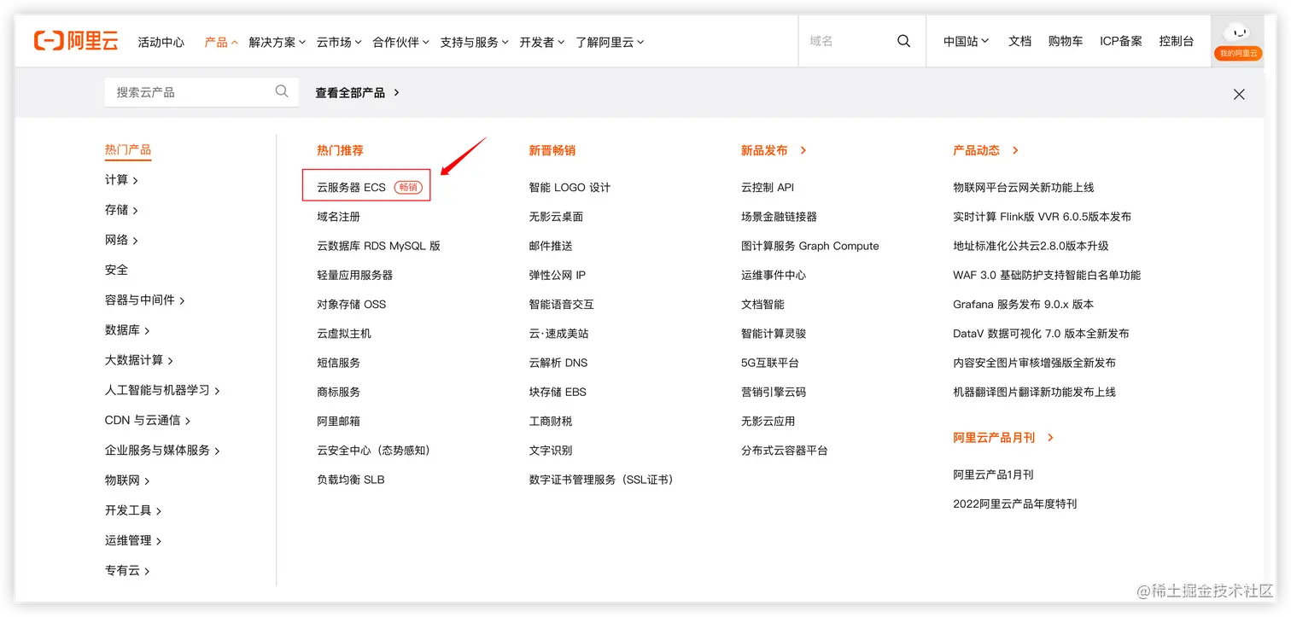Screen dimensions: 1291x617
Task: Open 智能 LOGO 设计 link
Action: point(570,187)
